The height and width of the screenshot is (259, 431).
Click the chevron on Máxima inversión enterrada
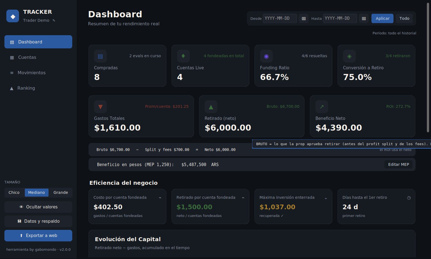(x=326, y=198)
